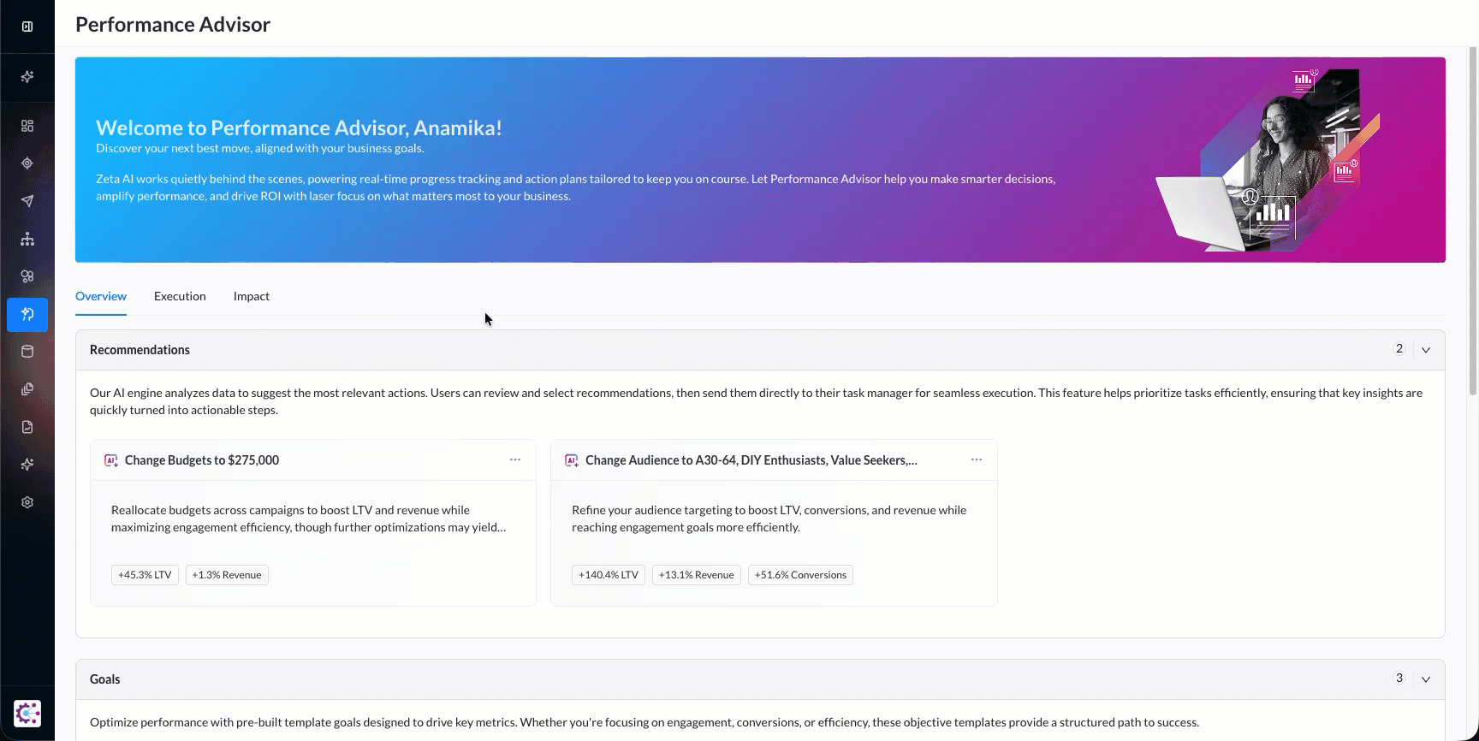This screenshot has height=741, width=1479.
Task: Click the vertical page scrollbar
Action: (1472, 222)
